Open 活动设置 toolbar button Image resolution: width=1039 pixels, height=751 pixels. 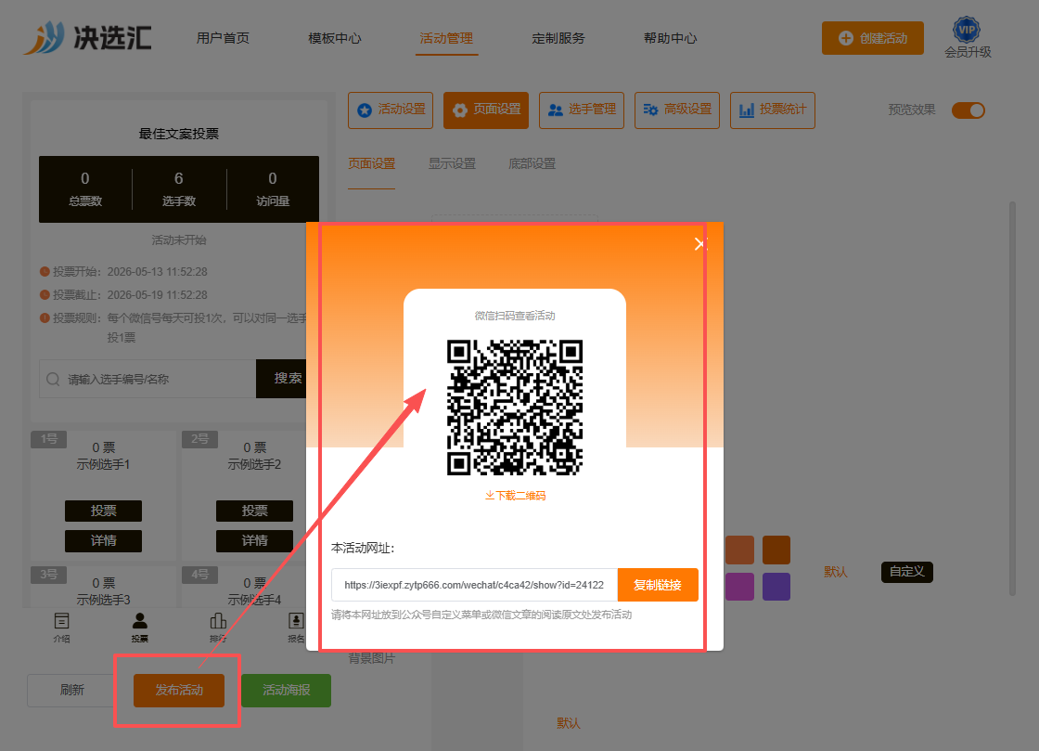[x=391, y=110]
